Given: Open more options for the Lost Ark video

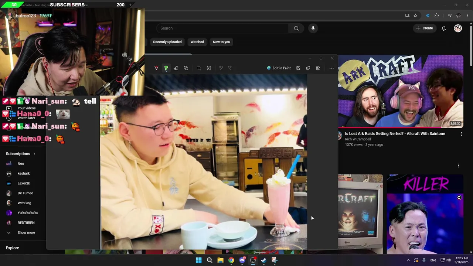Looking at the screenshot, I should (461, 134).
